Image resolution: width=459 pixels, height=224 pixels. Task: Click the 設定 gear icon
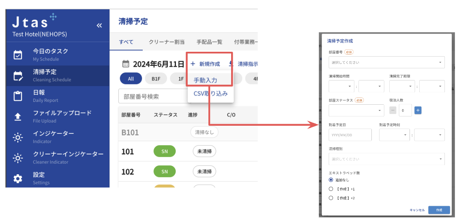tap(18, 178)
